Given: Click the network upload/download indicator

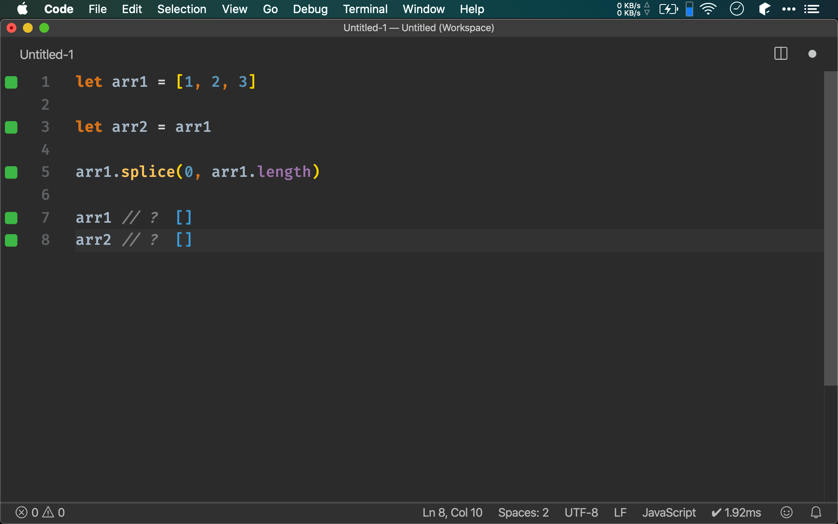Looking at the screenshot, I should [632, 9].
